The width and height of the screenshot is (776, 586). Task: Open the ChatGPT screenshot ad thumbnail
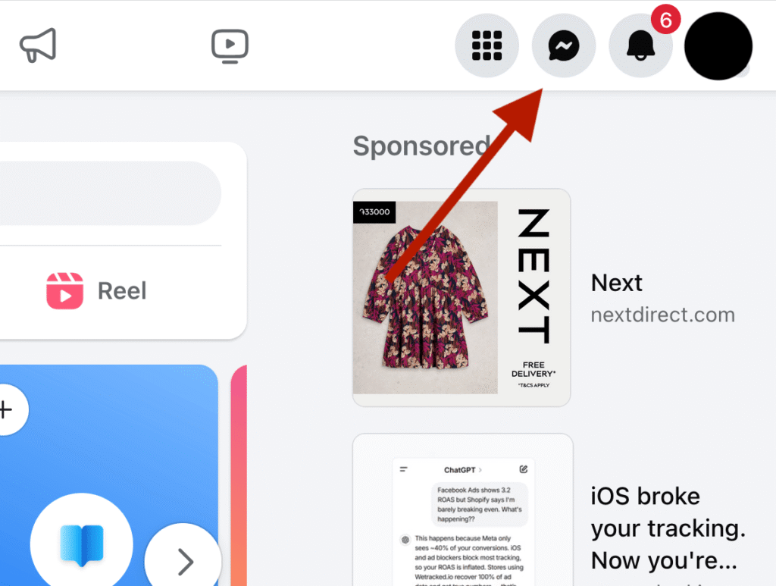click(463, 510)
